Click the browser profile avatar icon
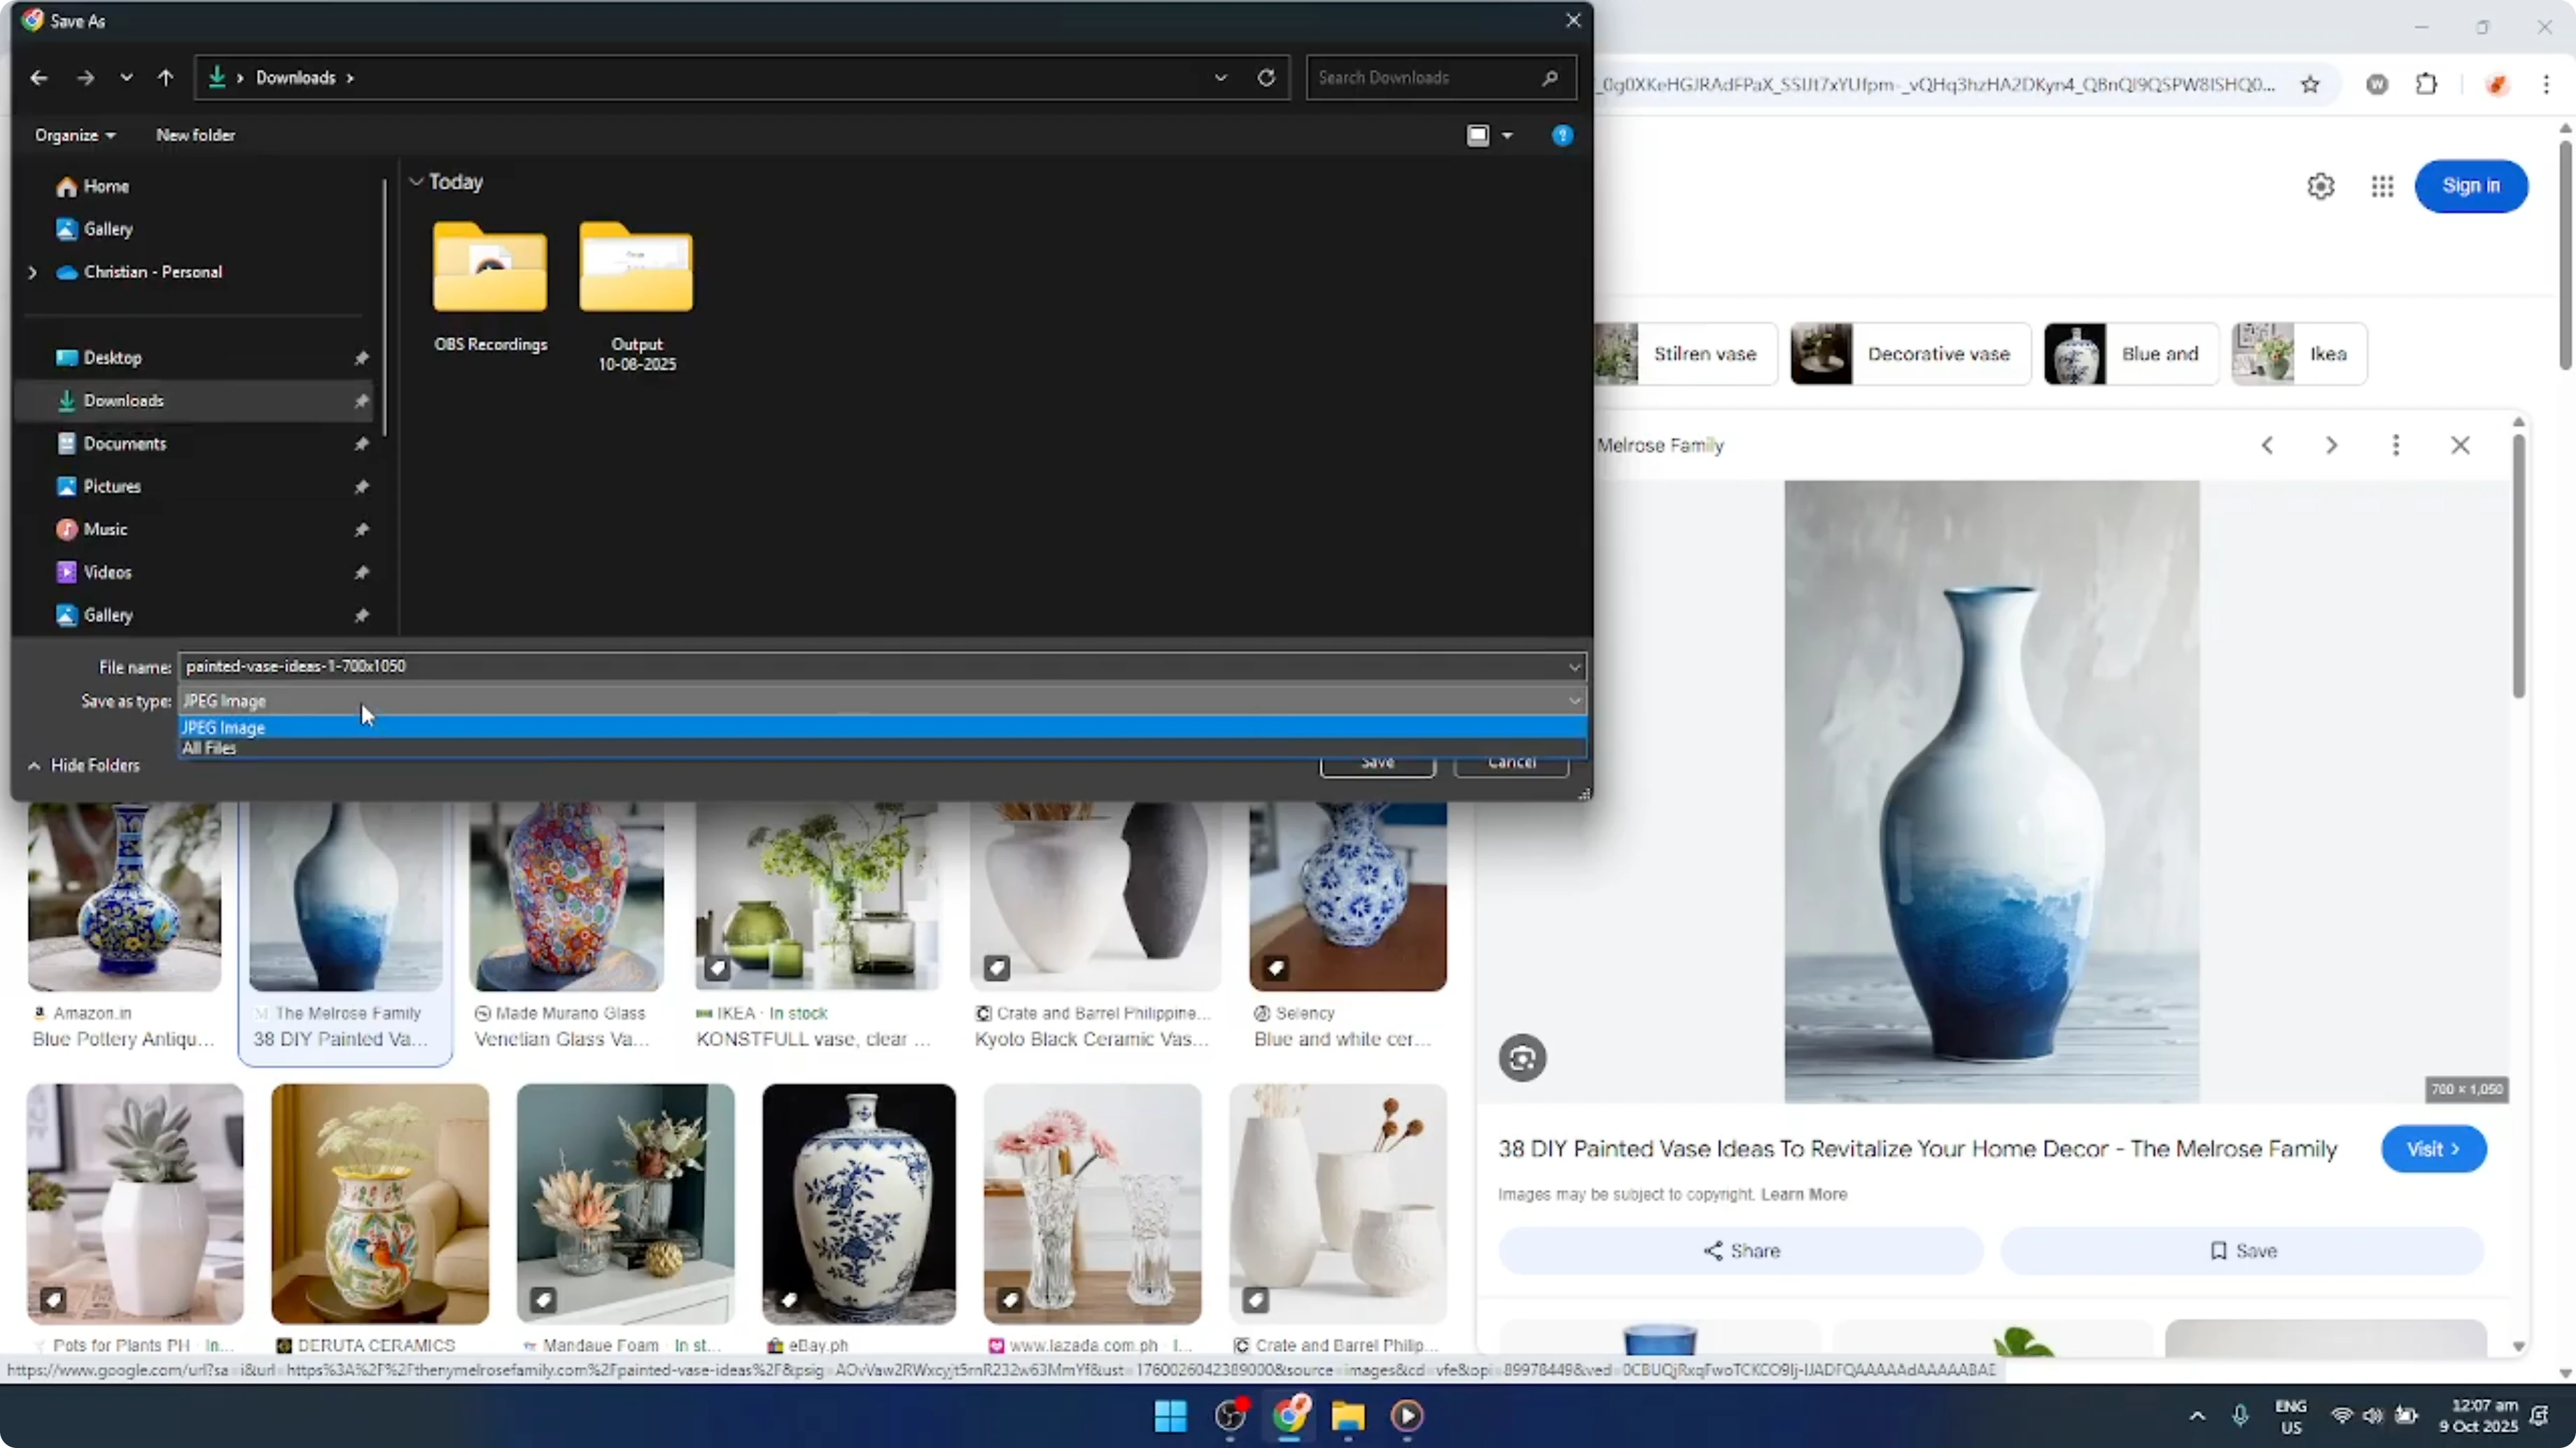The image size is (2576, 1448). (2497, 84)
